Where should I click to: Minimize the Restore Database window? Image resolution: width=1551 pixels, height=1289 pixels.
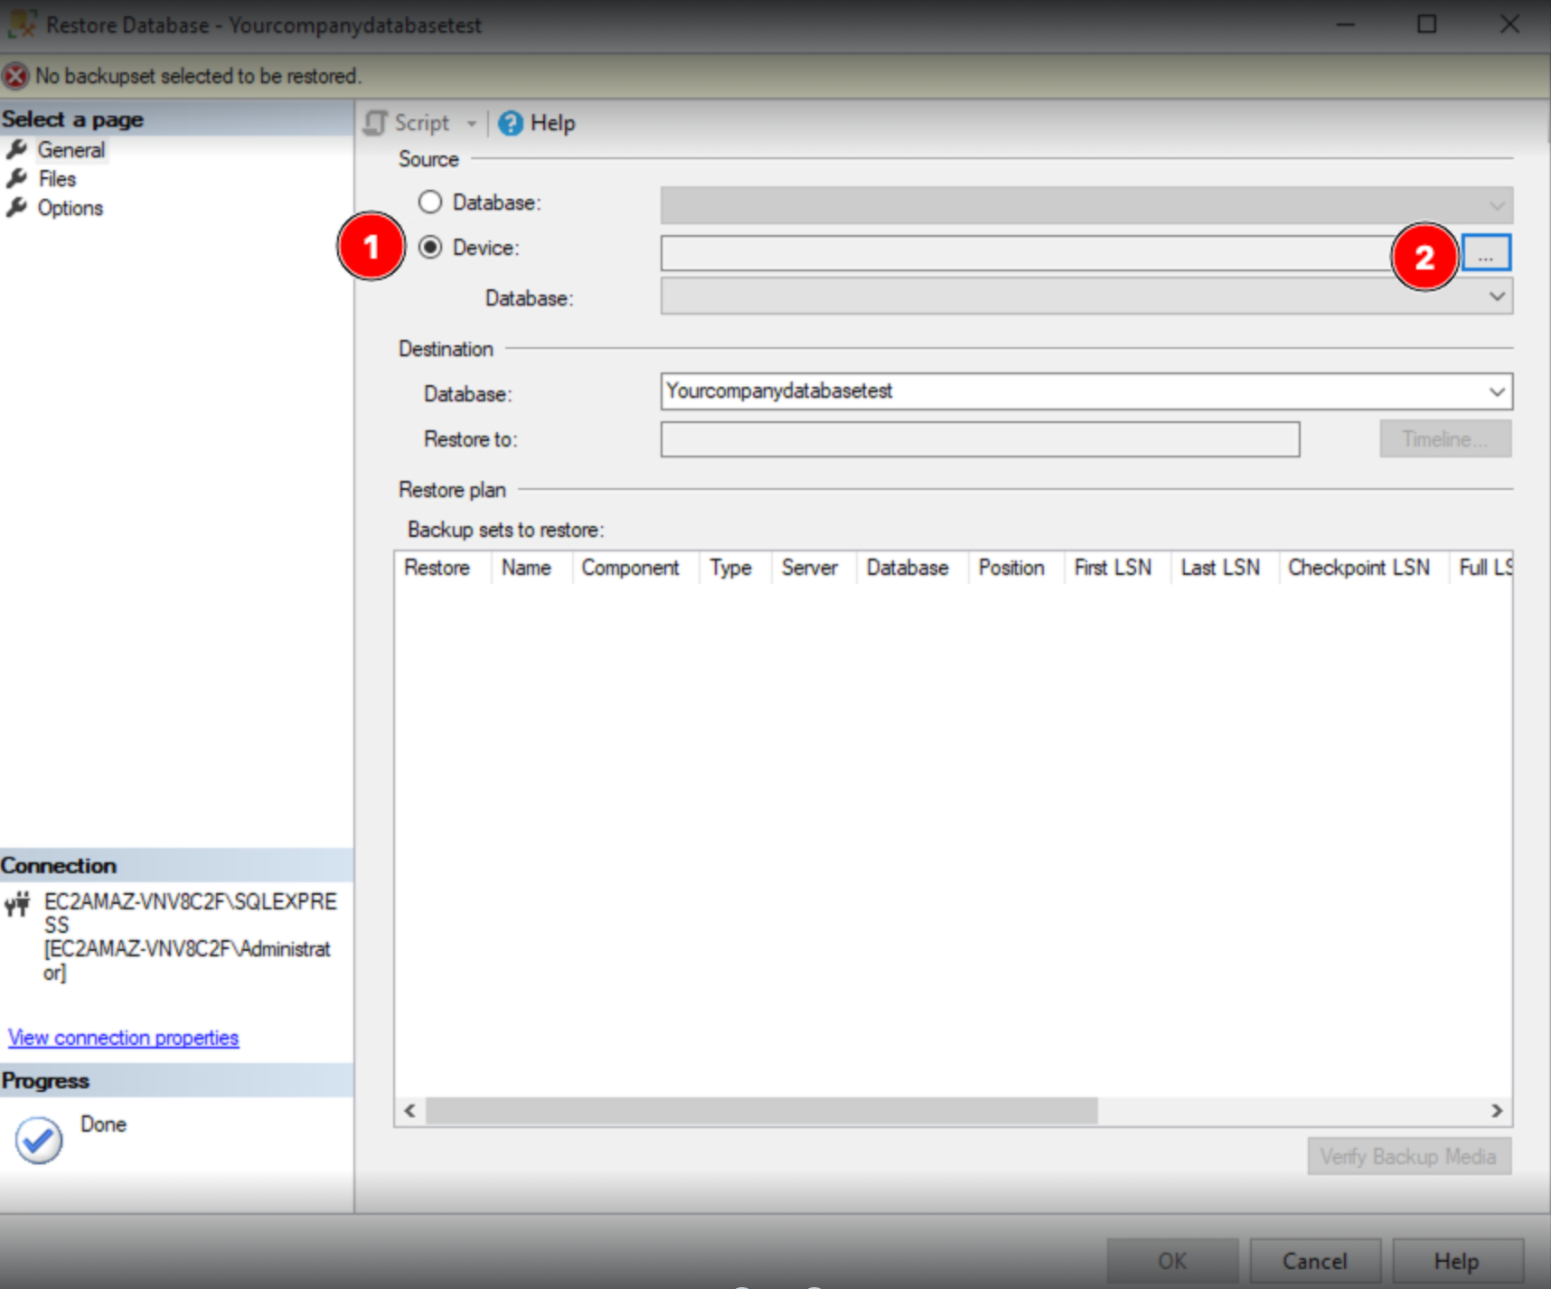[1346, 24]
